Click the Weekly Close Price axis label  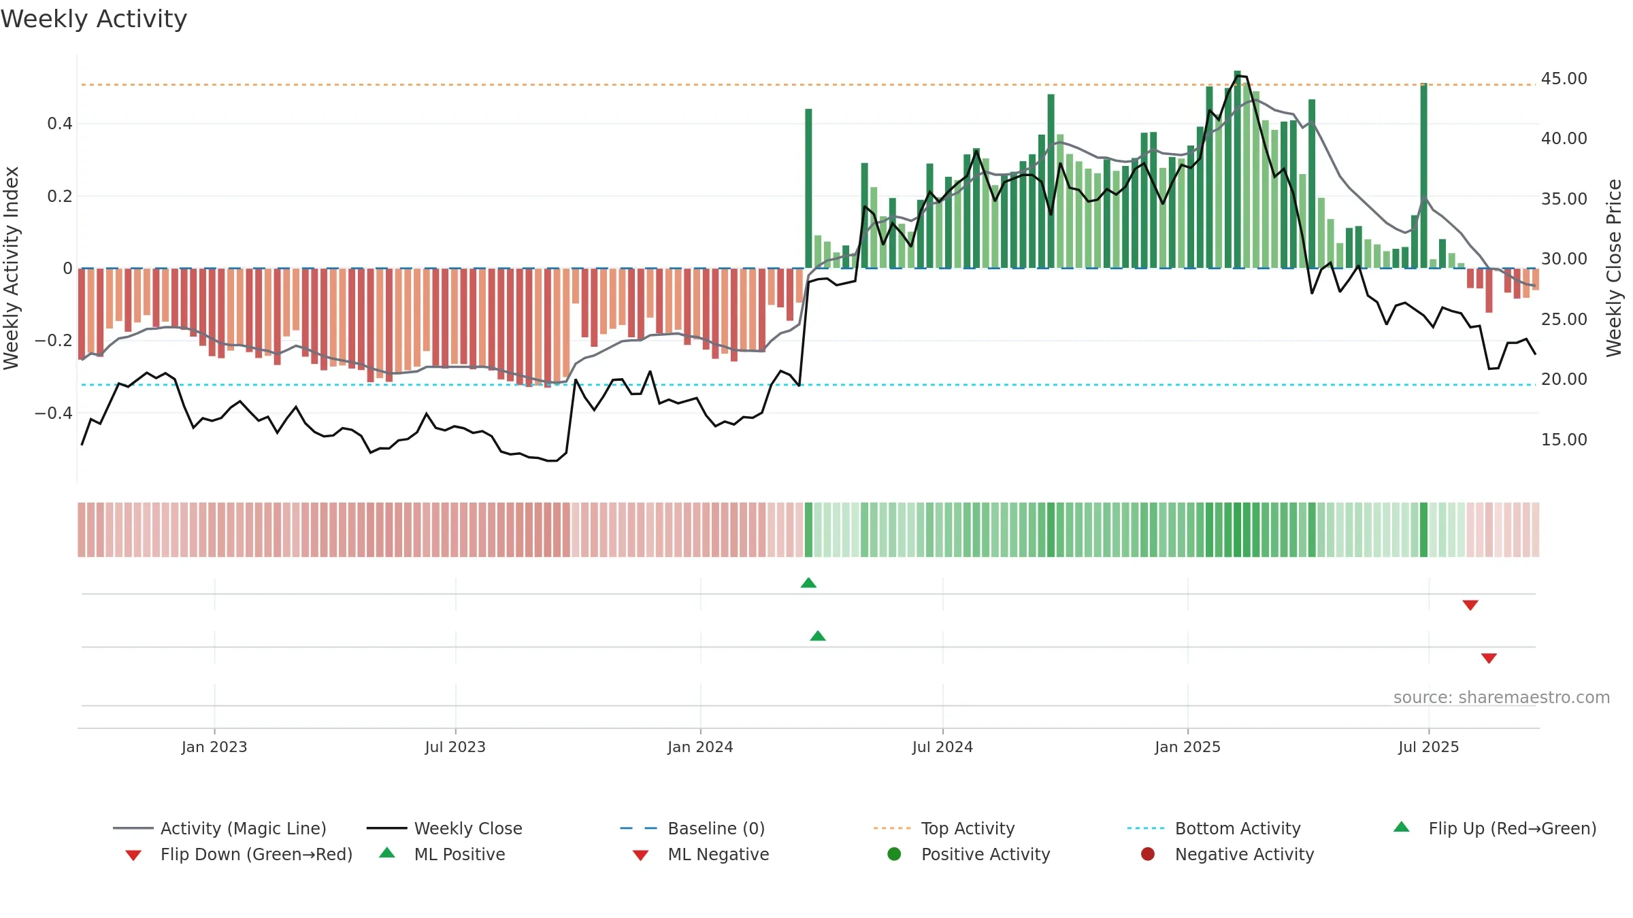click(x=1614, y=268)
